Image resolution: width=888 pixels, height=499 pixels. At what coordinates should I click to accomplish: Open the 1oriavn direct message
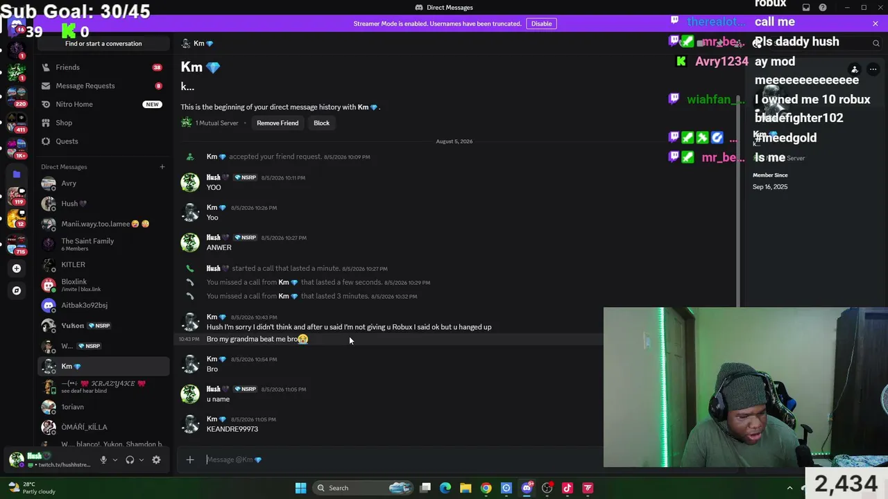[x=103, y=407]
